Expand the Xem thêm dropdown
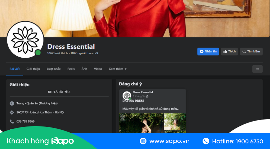270x149 pixels. pyautogui.click(x=118, y=69)
